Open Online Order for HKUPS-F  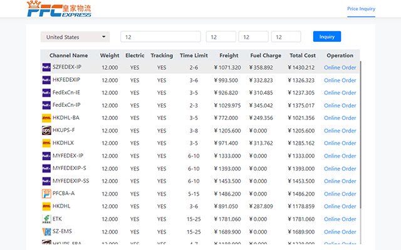coord(340,131)
